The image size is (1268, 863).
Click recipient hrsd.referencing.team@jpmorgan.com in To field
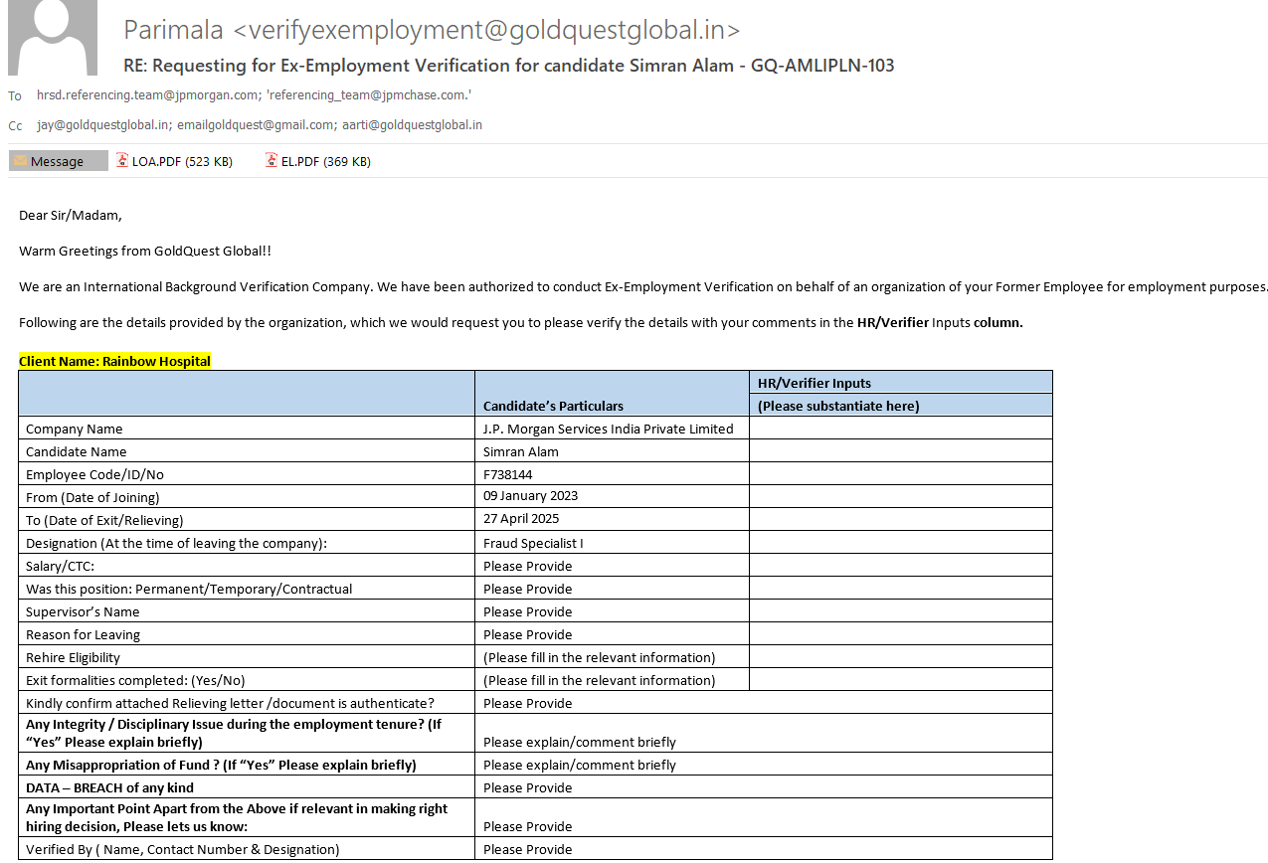(x=147, y=95)
